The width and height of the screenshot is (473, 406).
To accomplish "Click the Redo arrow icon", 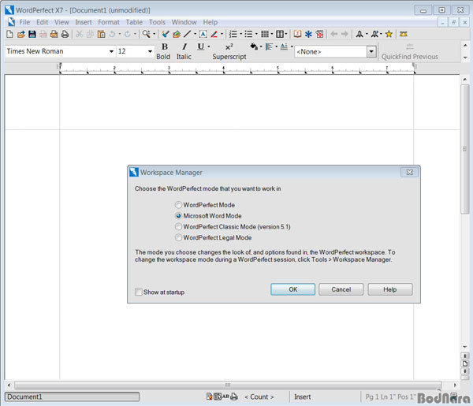I will tap(128, 34).
